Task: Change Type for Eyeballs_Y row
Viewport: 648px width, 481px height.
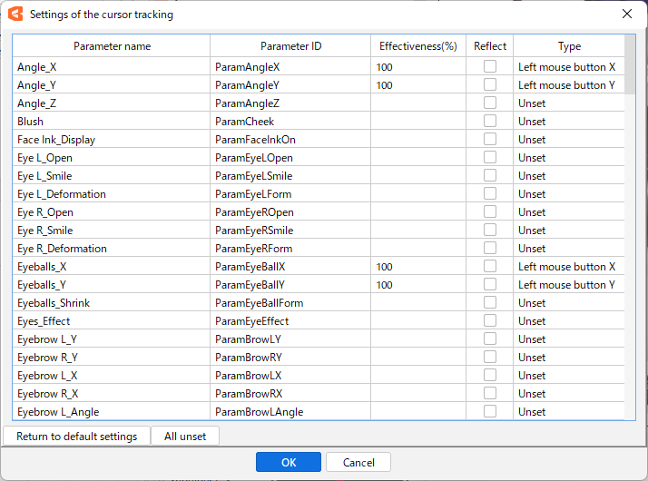Action: click(x=567, y=284)
